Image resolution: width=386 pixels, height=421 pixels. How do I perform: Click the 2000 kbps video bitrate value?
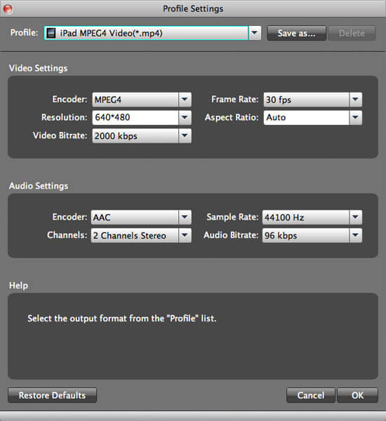[116, 136]
